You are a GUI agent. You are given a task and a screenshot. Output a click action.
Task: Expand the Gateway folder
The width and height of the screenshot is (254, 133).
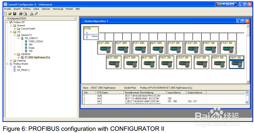click(x=11, y=61)
